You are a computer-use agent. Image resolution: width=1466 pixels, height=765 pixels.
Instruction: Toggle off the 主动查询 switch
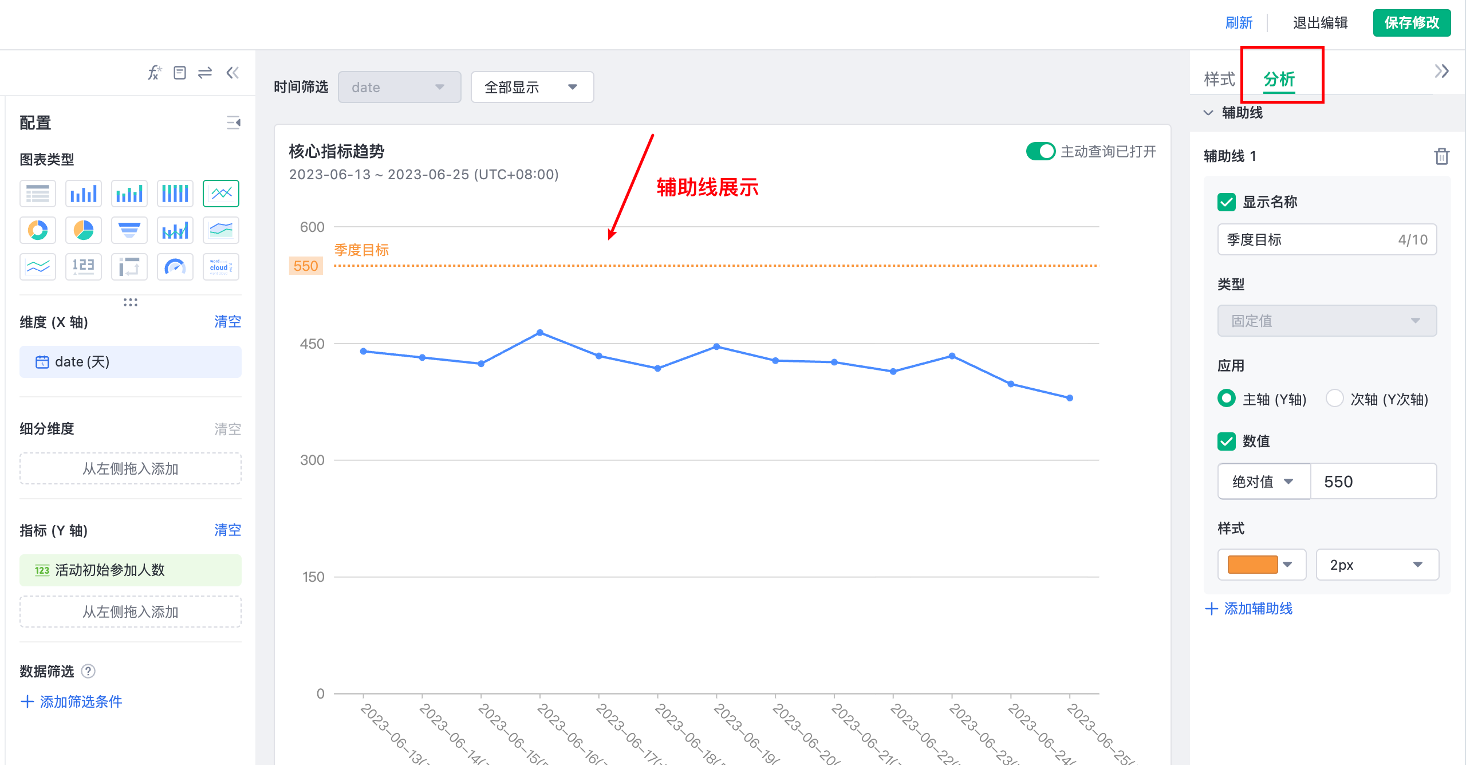click(x=1042, y=151)
